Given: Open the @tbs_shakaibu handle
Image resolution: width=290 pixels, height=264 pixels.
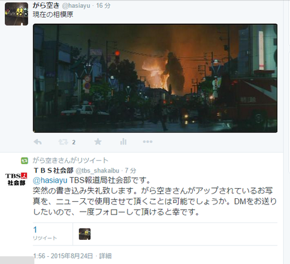Looking at the screenshot, I should point(97,171).
